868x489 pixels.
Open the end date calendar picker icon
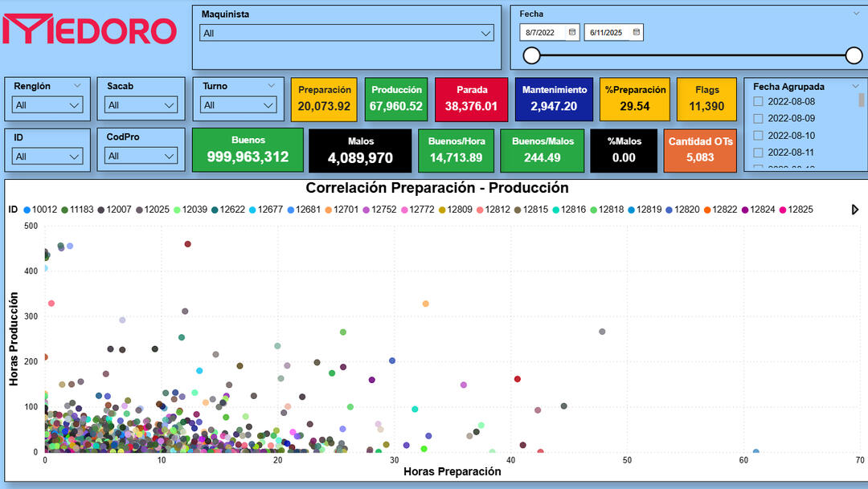point(637,32)
